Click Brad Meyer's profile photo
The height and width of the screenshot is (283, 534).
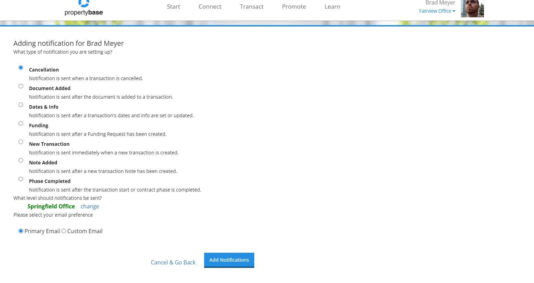472,9
